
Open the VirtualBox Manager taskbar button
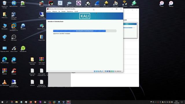[x=64, y=102]
